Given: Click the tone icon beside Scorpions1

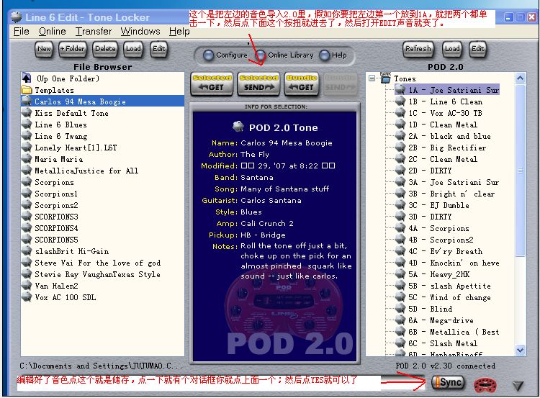Looking at the screenshot, I should [27, 194].
